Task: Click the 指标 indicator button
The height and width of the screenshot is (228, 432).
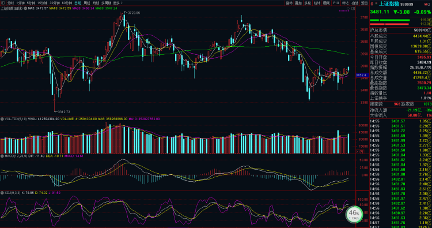Action: pyautogui.click(x=289, y=3)
